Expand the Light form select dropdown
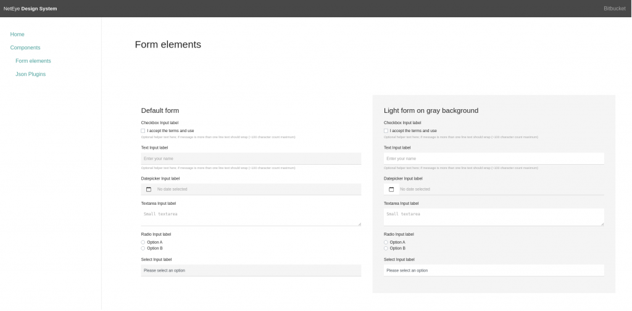The image size is (632, 311). pyautogui.click(x=493, y=270)
